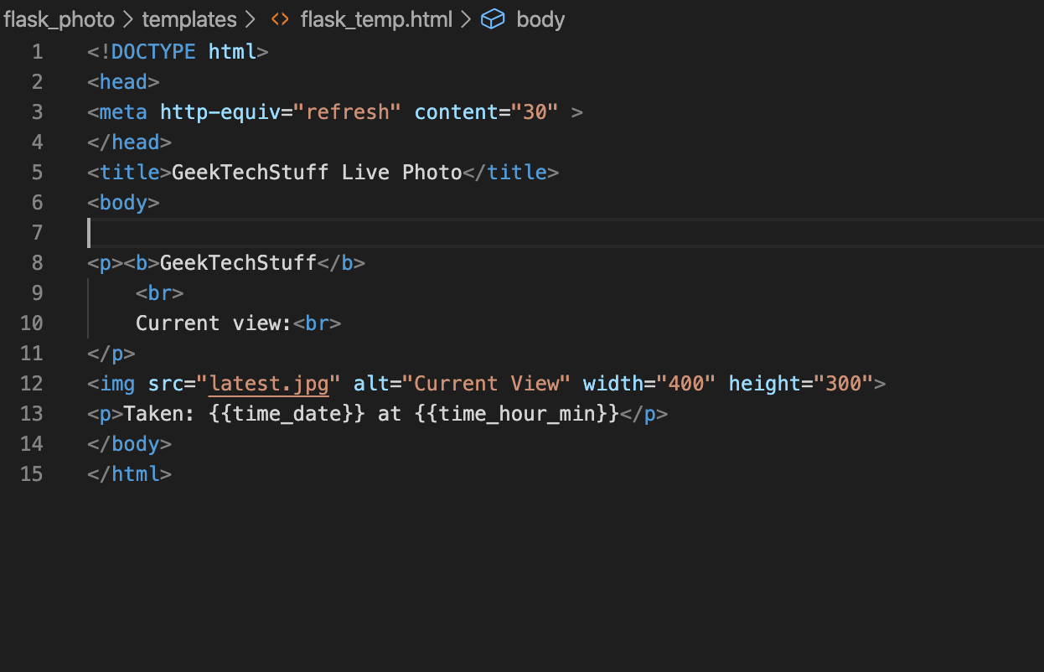This screenshot has height=672, width=1044.
Task: Click line number 7 in the gutter
Action: [37, 232]
